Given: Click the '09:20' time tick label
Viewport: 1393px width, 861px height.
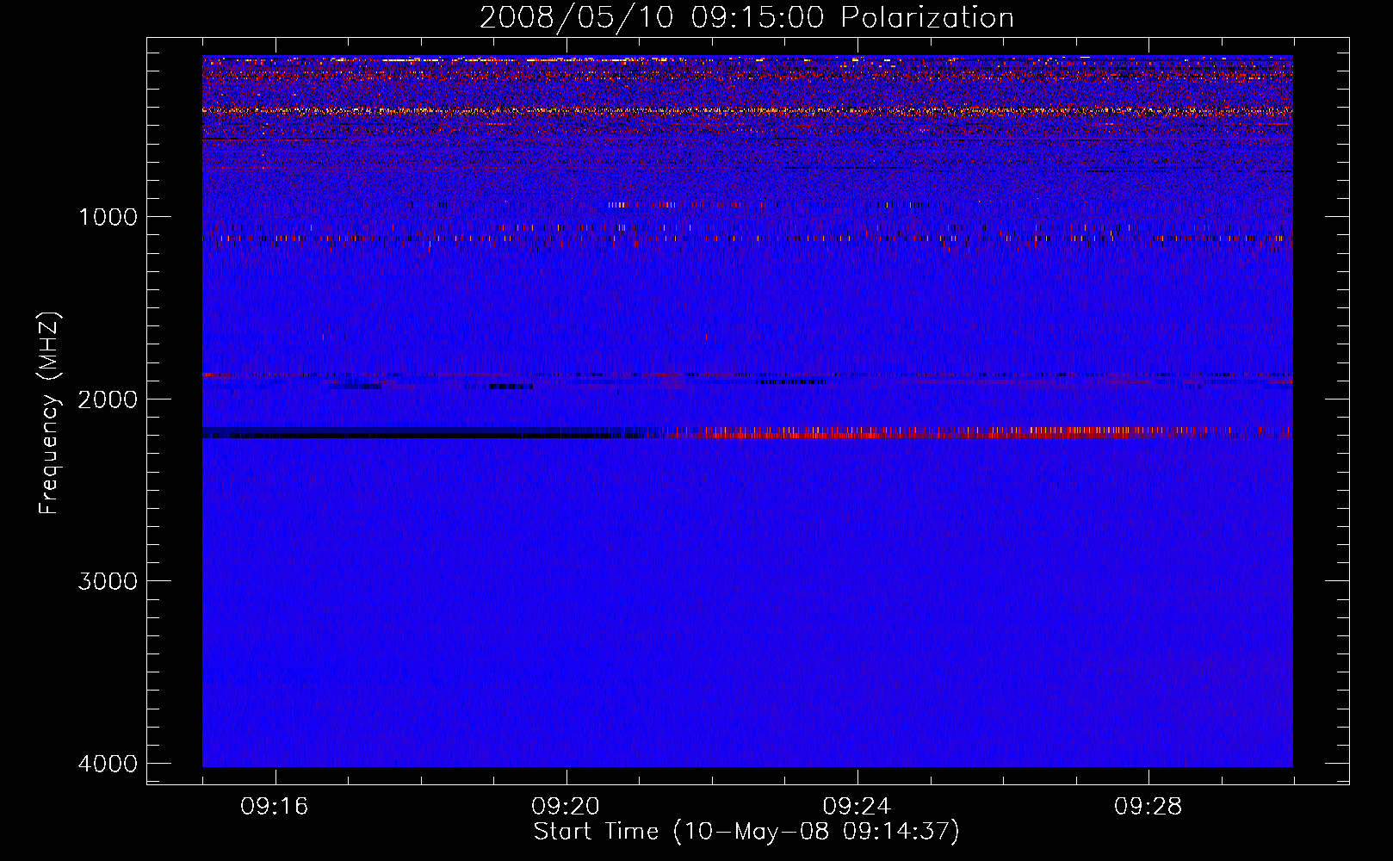Looking at the screenshot, I should coord(566,806).
